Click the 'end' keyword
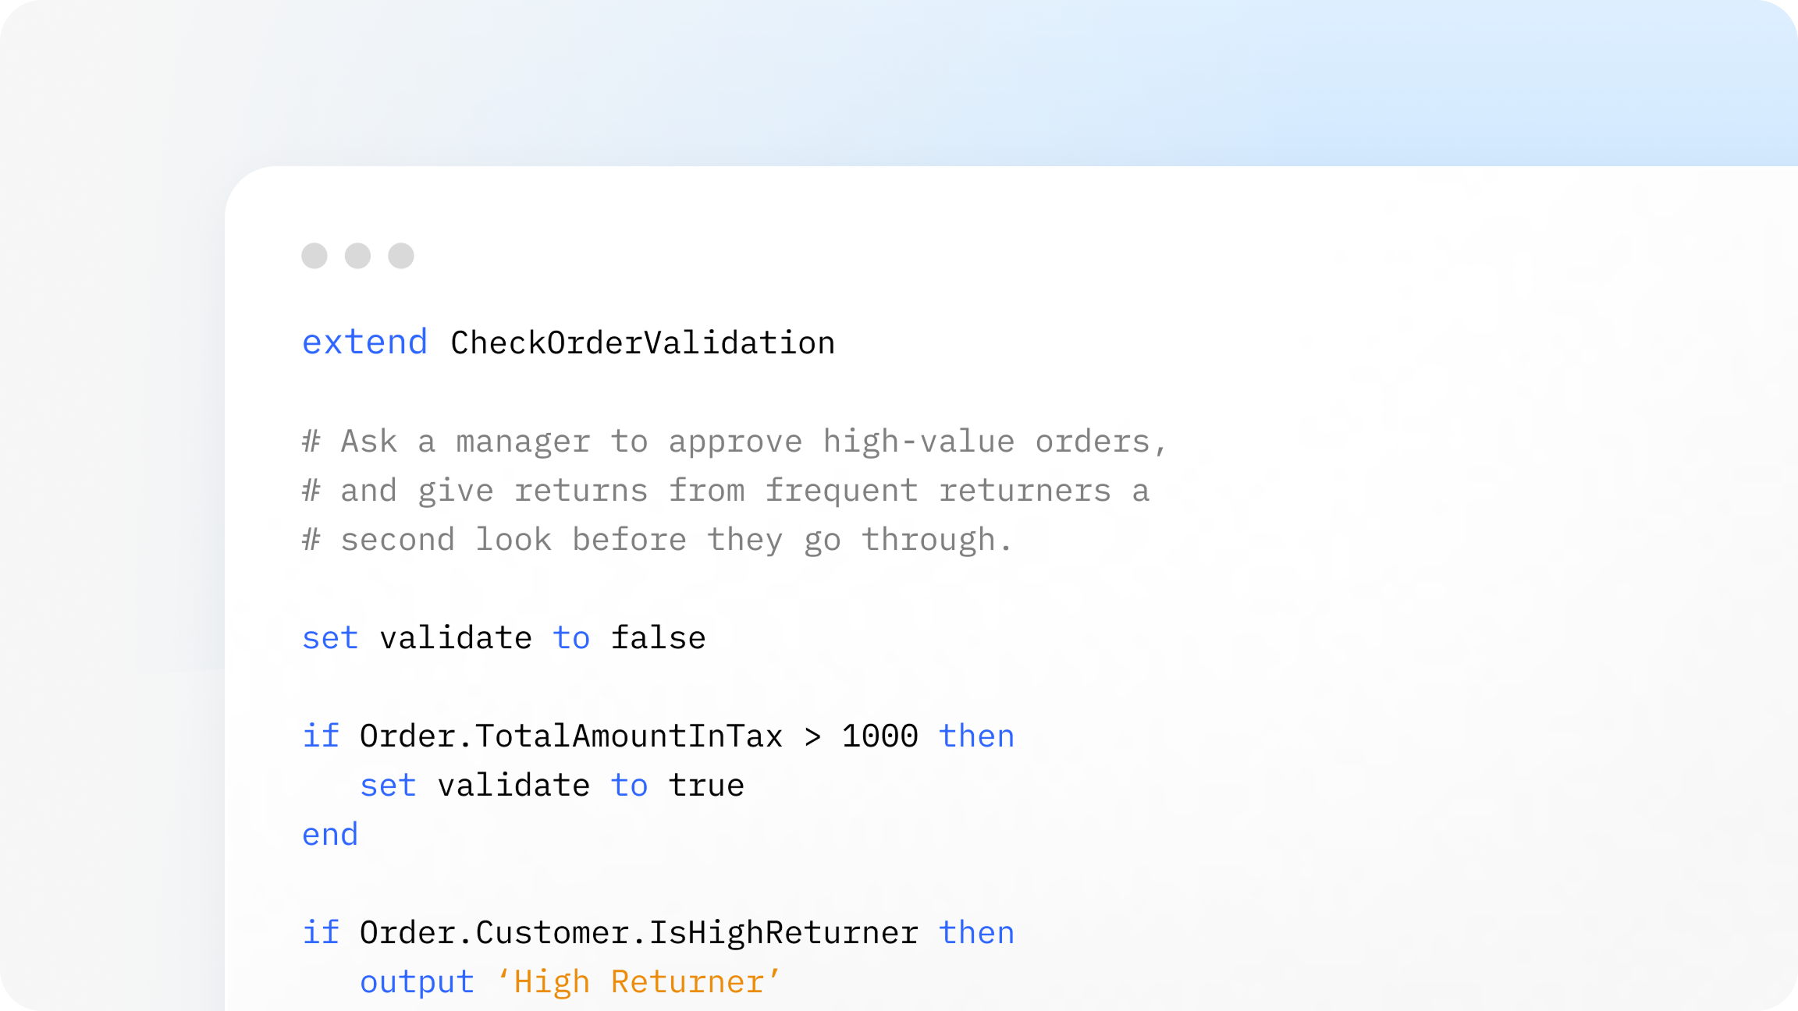Image resolution: width=1798 pixels, height=1011 pixels. (x=330, y=835)
